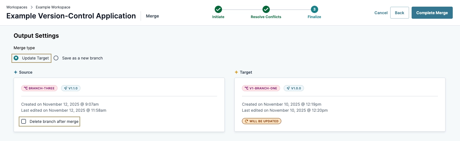Click the V1-BRANCH-ONE branch tag
The height and width of the screenshot is (141, 460).
[261, 88]
